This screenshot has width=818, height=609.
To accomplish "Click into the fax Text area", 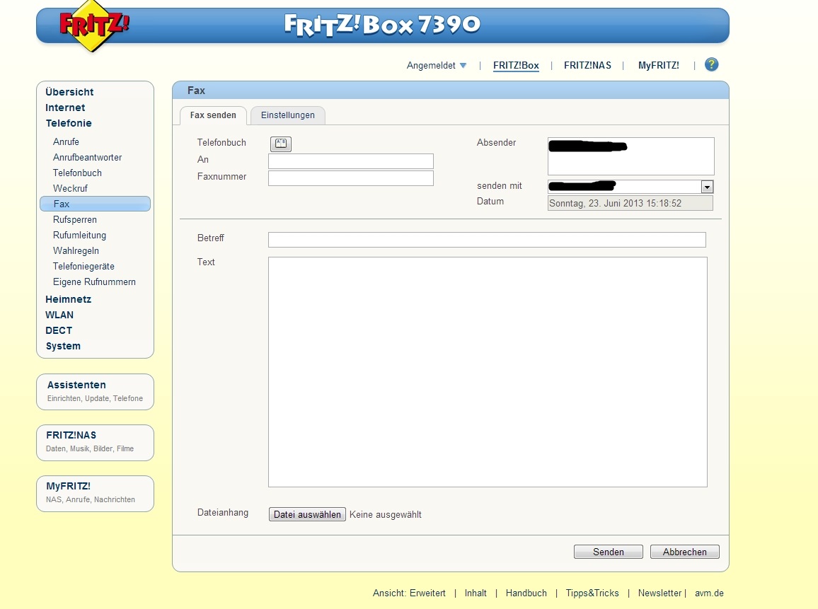I will pyautogui.click(x=488, y=372).
